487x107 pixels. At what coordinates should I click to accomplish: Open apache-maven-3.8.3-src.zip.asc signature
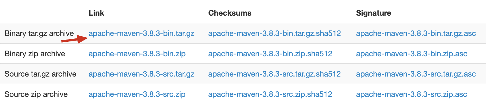pyautogui.click(x=412, y=94)
